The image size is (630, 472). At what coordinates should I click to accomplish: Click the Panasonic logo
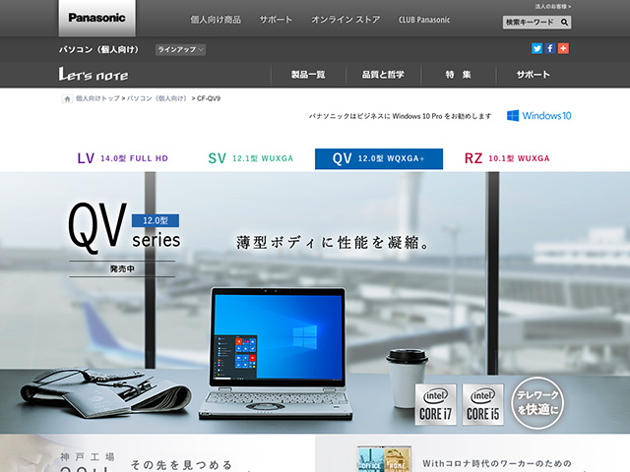click(96, 18)
